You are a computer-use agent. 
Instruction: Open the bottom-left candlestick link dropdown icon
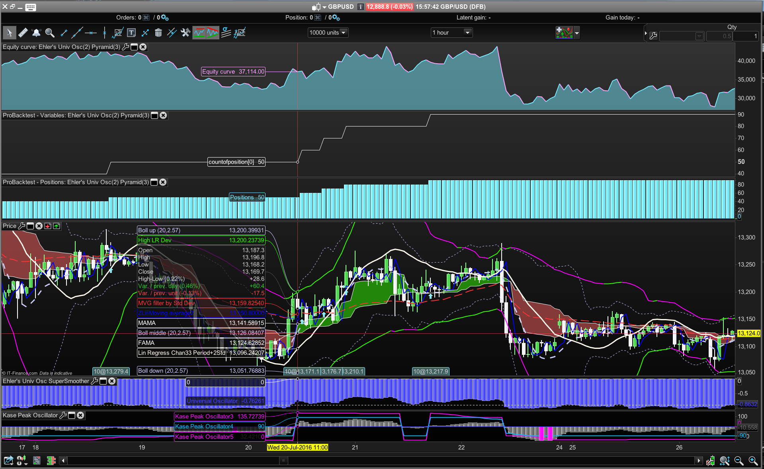[22, 461]
